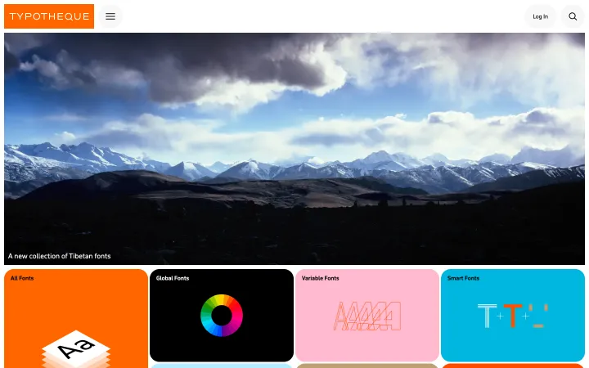
Task: Open the tan card below Variable Fonts
Action: (x=367, y=366)
